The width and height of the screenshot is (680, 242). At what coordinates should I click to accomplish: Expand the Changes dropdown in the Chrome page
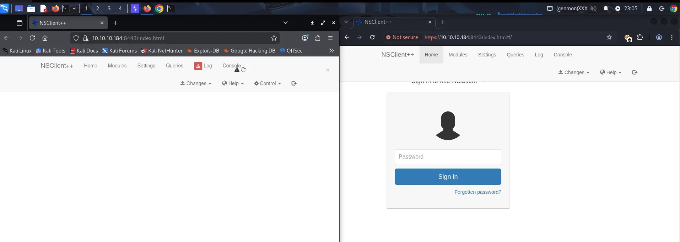pyautogui.click(x=574, y=72)
